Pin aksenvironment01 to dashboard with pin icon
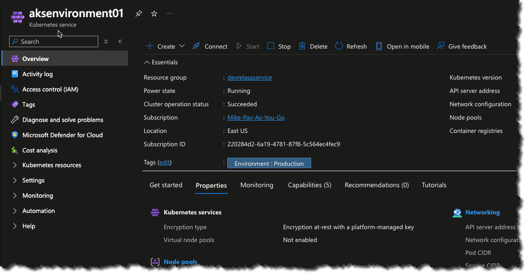Image resolution: width=526 pixels, height=273 pixels. [x=138, y=13]
